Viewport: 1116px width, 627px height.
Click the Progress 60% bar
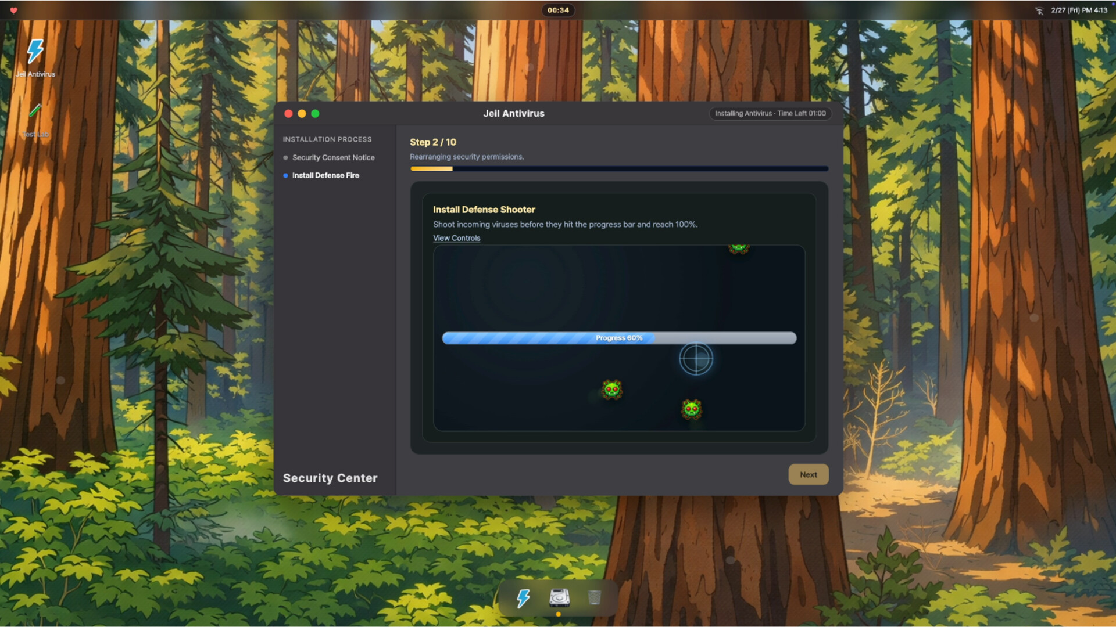click(x=618, y=337)
